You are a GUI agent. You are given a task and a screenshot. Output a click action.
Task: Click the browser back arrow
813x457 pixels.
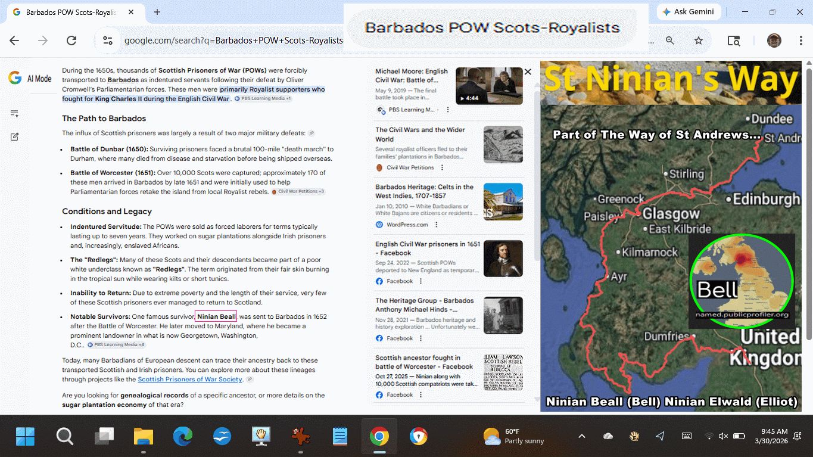14,41
